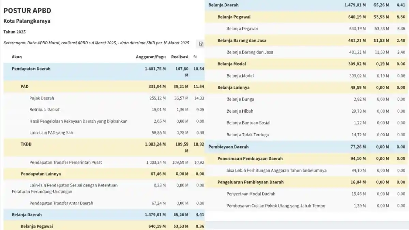Click Pengeluaran Pembiayaan Daerah
Viewport: 409px width, 230px height.
pyautogui.click(x=251, y=182)
